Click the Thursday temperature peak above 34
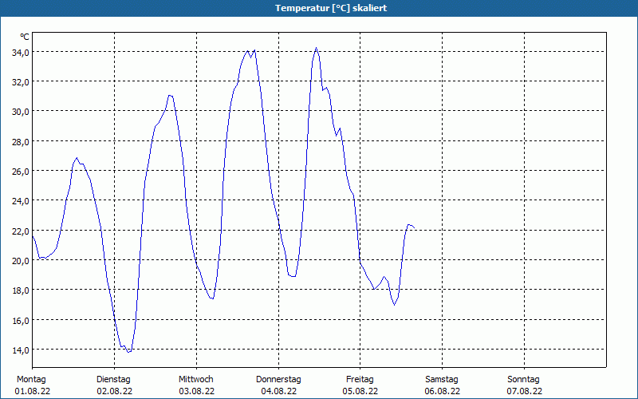638x399 pixels. (316, 48)
